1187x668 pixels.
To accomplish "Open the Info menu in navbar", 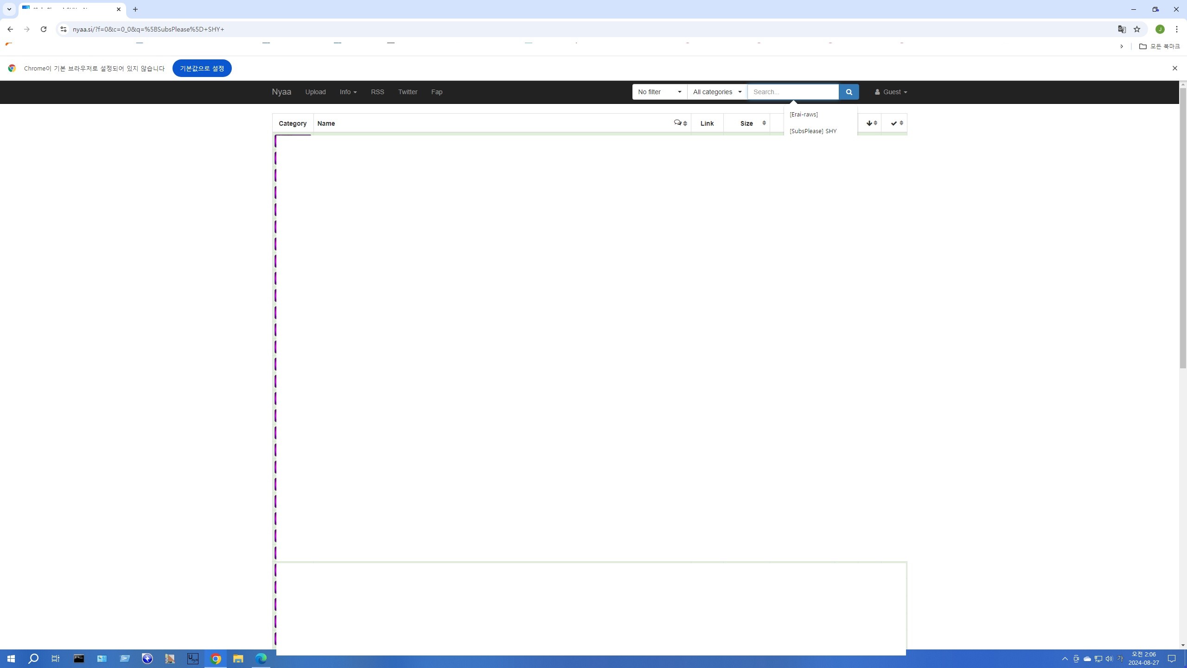I will [x=348, y=92].
